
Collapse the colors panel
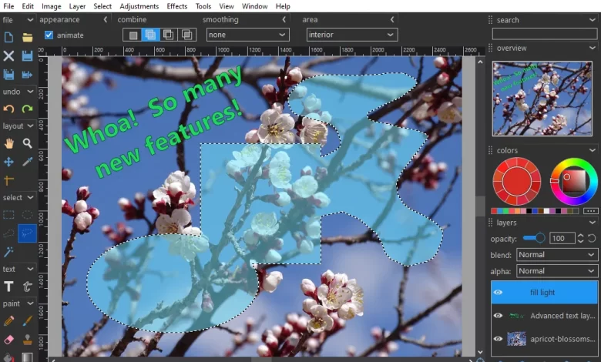pos(593,150)
